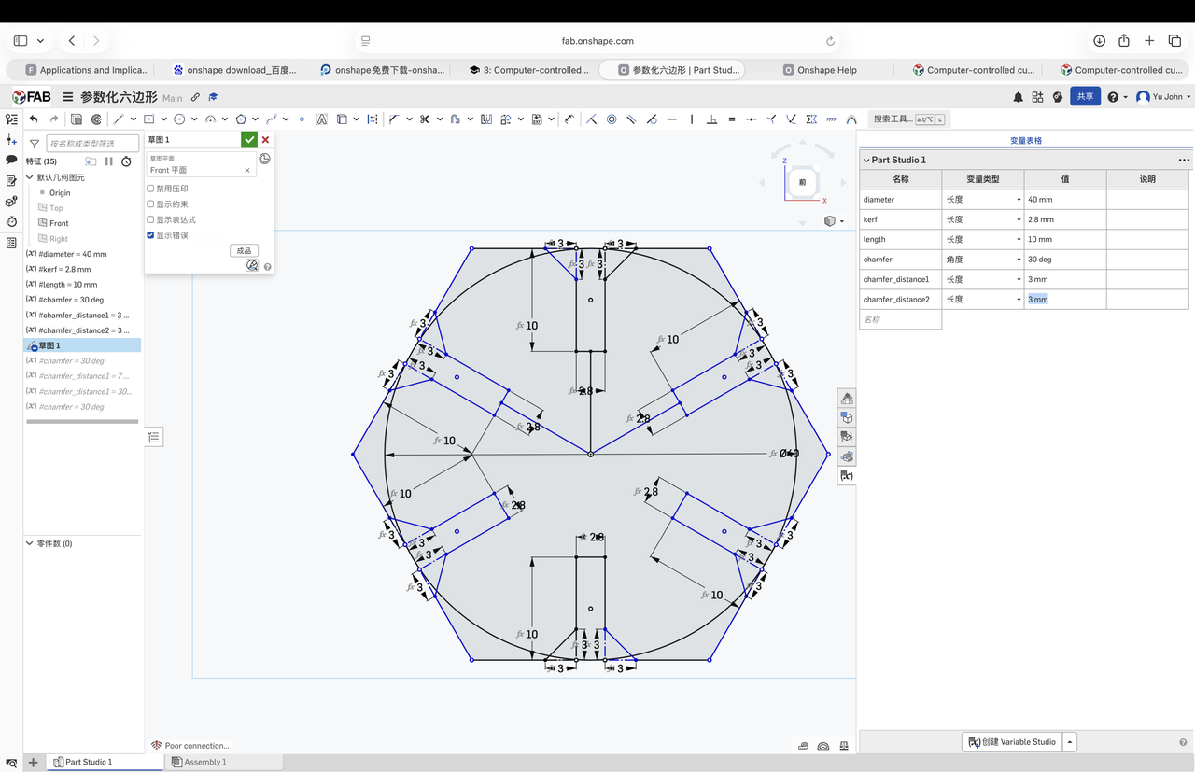Screen dimensions: 1195x772
Task: Expand the Circle tool dropdown arrow
Action: coord(194,119)
